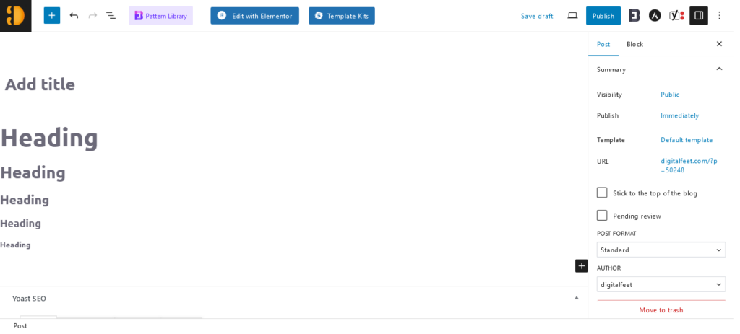Switch to the Post tab
The image size is (740, 334).
[603, 44]
